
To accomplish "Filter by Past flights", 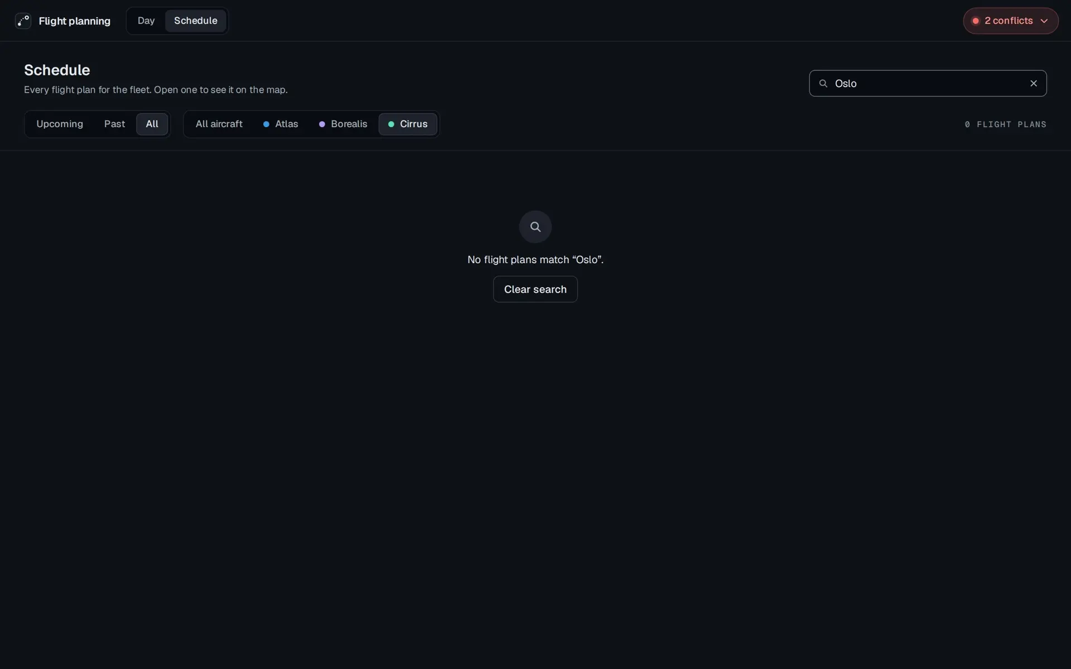I will [114, 124].
